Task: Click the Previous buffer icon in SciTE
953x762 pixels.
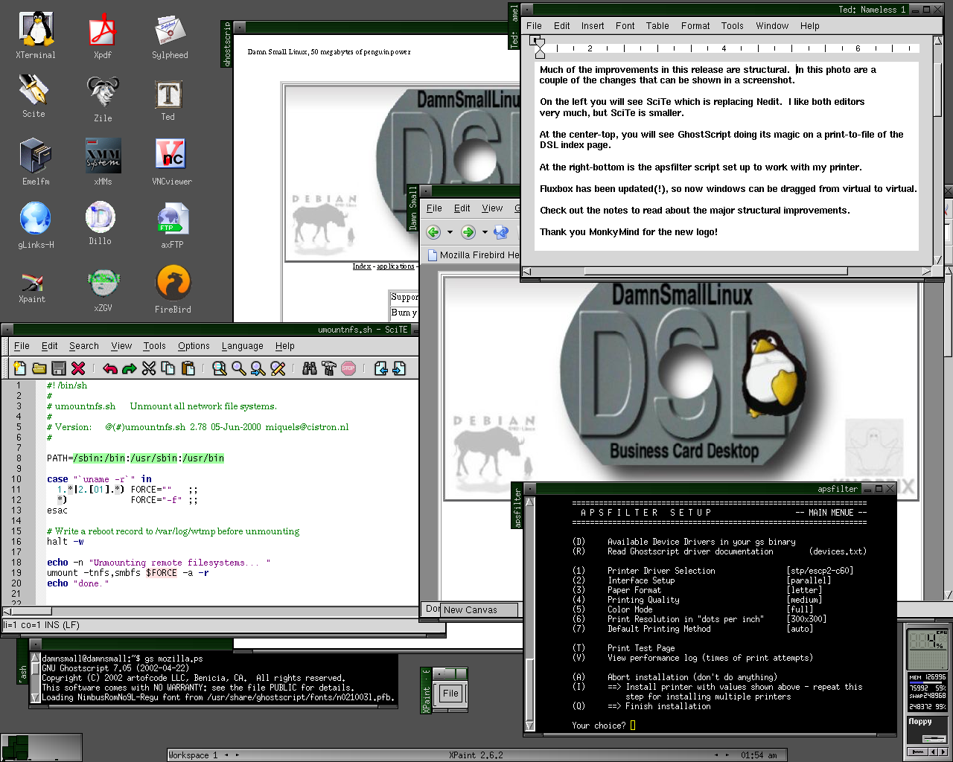Action: coord(380,368)
